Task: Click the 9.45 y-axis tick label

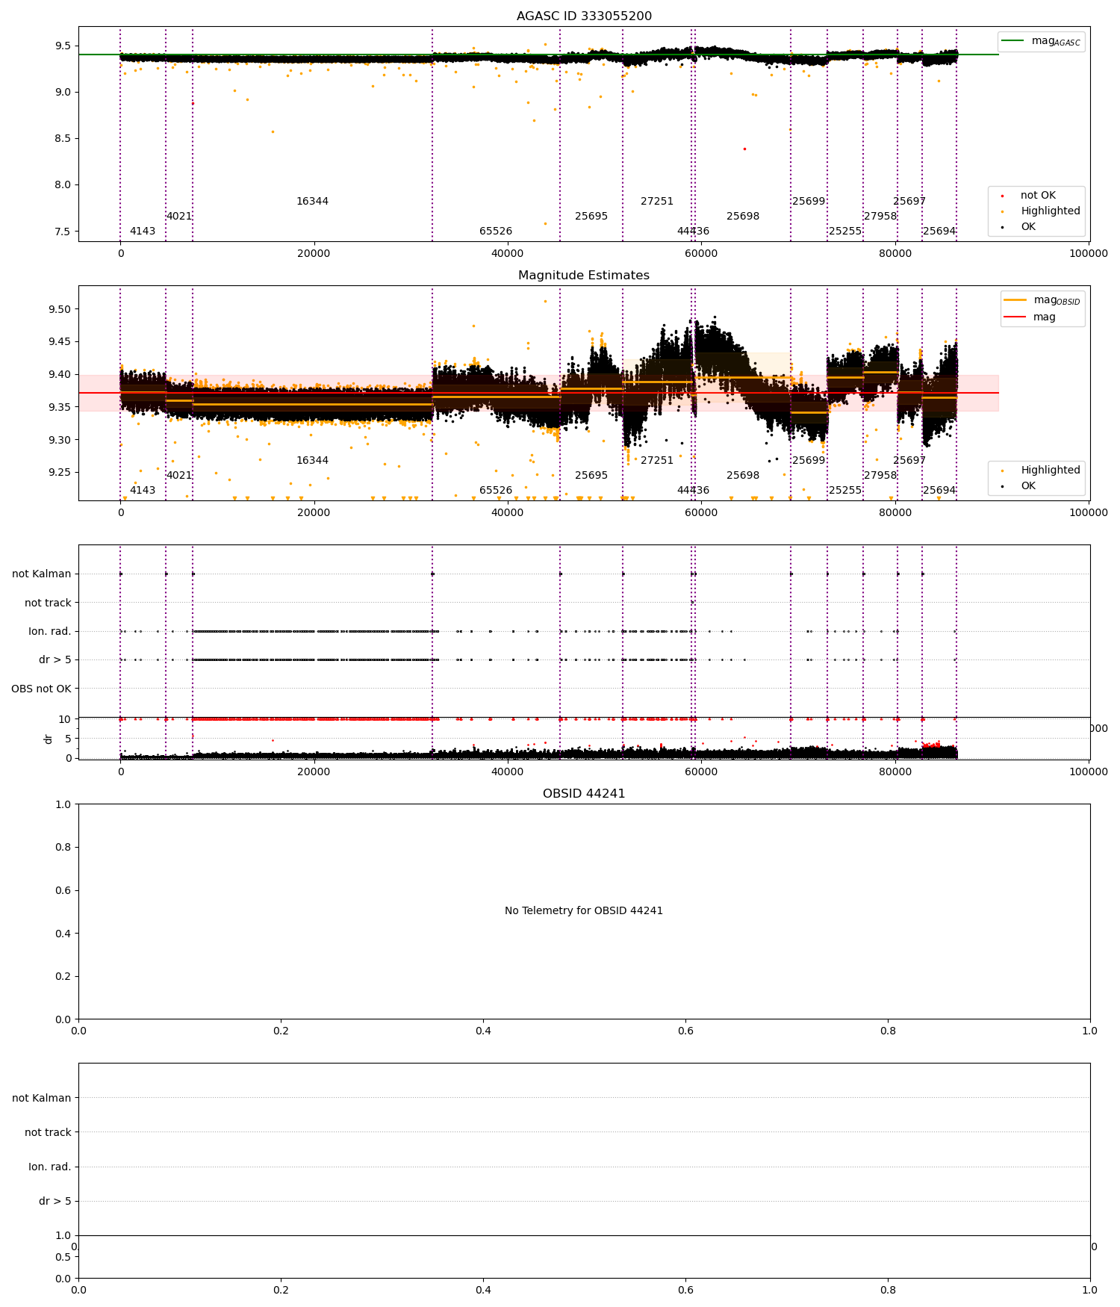Action: [58, 341]
